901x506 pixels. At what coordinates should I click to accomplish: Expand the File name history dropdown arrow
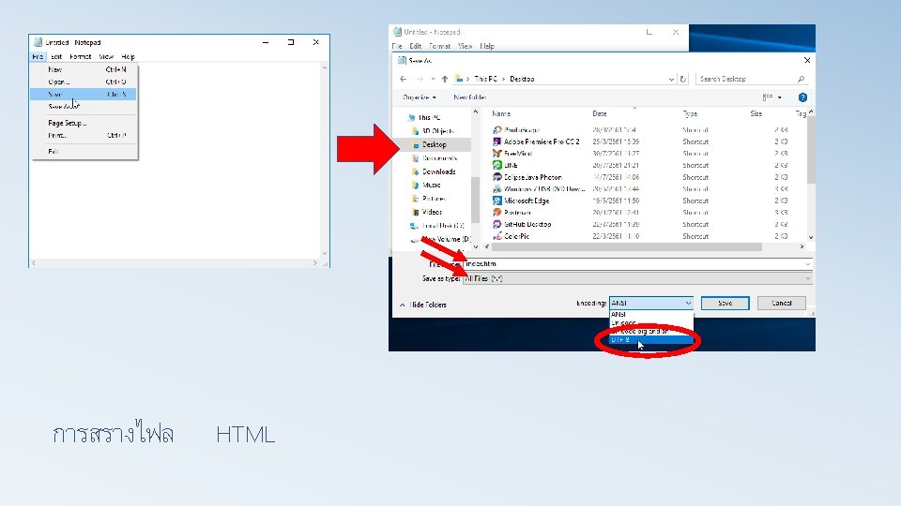pos(807,264)
